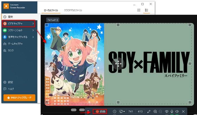Switch to grid view icon
The image size is (197, 115).
coord(139,10)
